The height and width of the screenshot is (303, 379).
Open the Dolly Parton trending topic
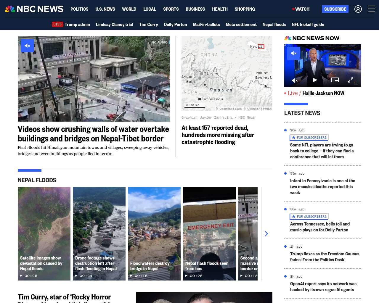(175, 25)
